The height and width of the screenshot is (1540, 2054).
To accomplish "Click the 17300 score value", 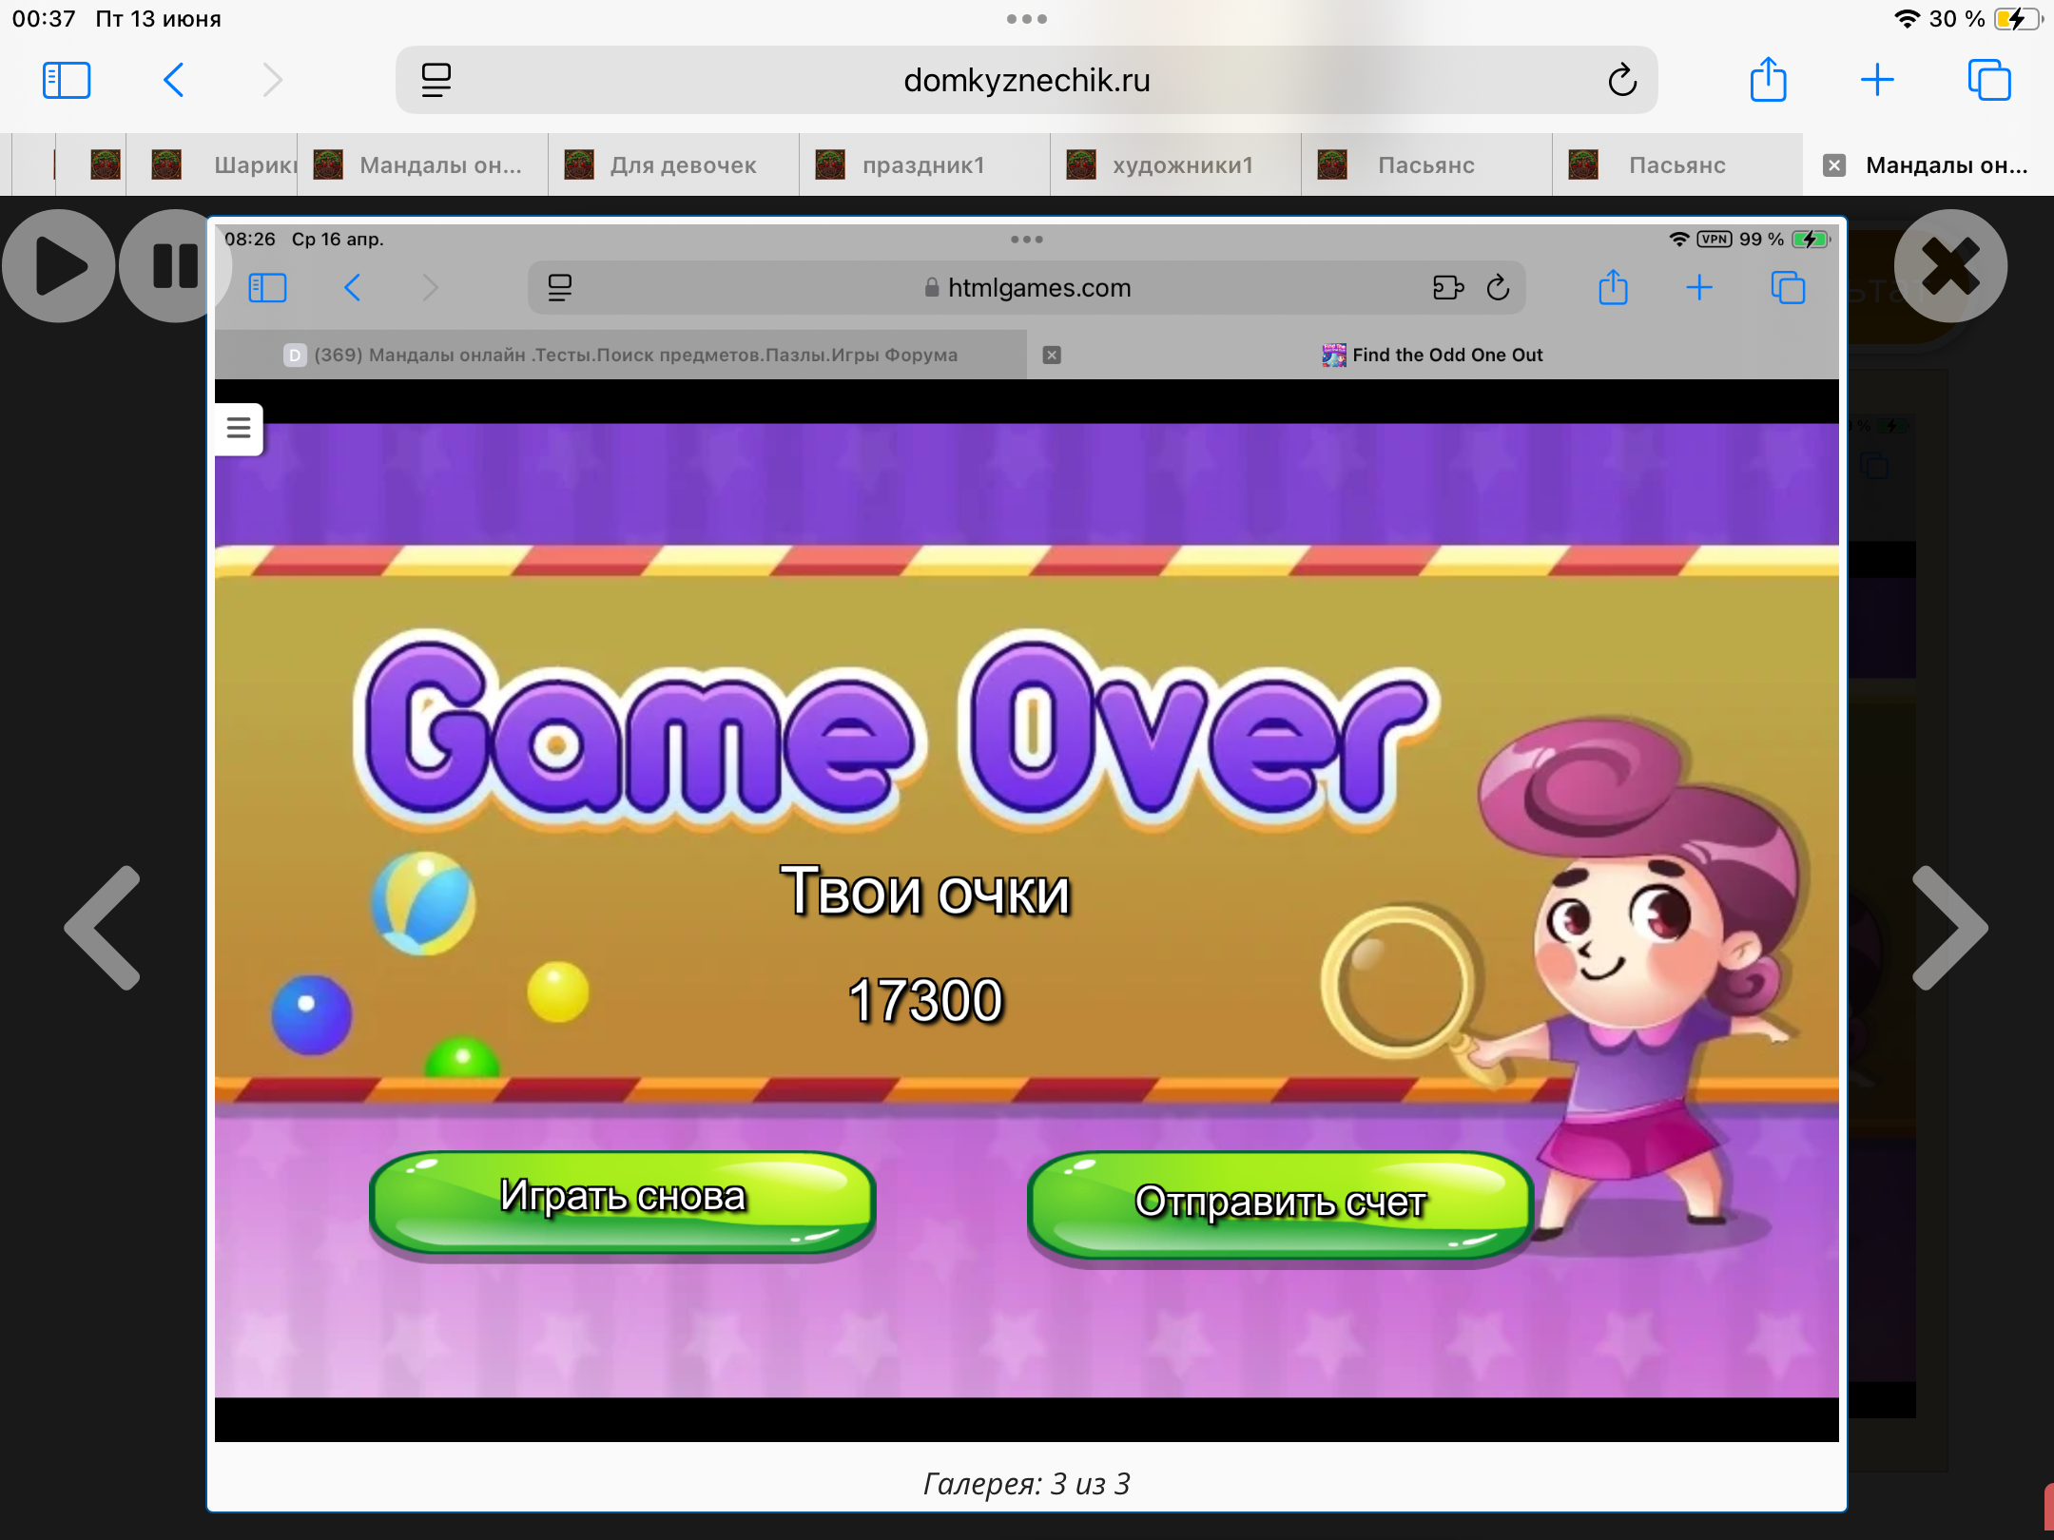I will pyautogui.click(x=925, y=1000).
